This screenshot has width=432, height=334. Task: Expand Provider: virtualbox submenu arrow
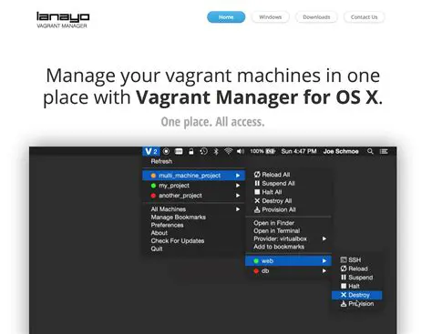[324, 238]
